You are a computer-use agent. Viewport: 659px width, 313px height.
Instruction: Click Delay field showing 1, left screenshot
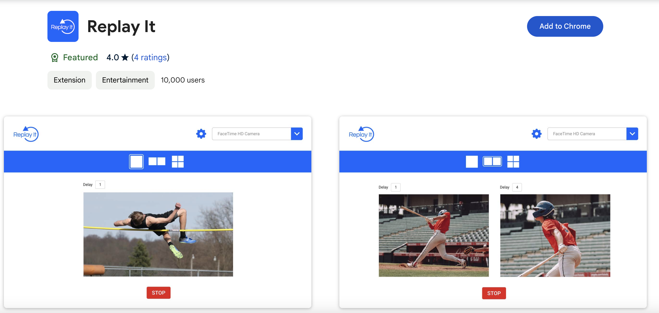(x=100, y=185)
